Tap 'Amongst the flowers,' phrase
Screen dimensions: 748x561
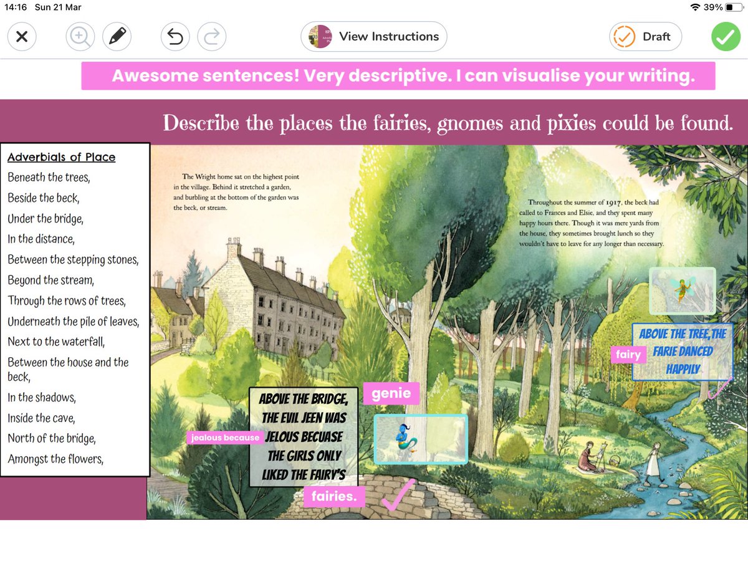coord(55,459)
